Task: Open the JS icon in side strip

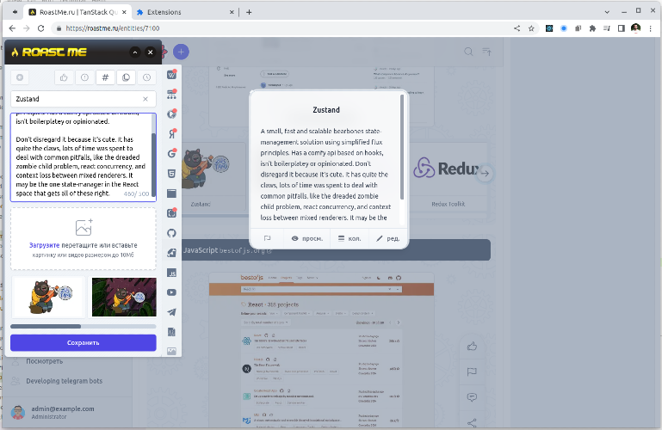Action: tap(171, 273)
